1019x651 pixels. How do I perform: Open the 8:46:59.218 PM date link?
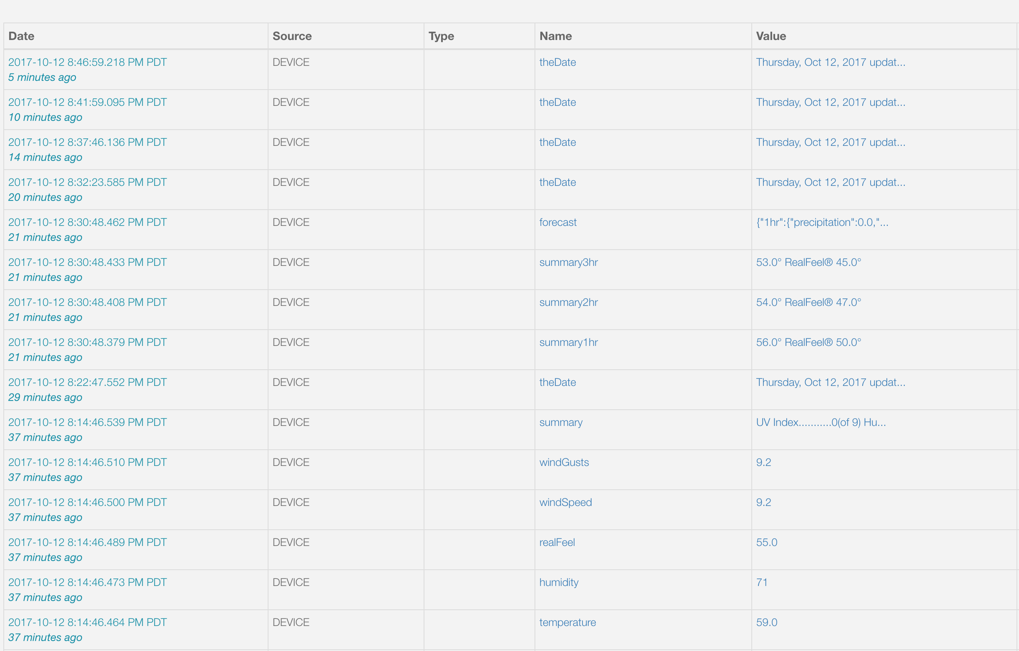88,62
